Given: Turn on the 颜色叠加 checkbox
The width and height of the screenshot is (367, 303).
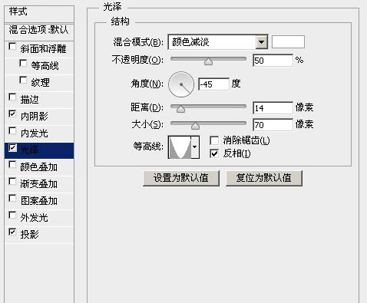Looking at the screenshot, I should click(x=12, y=165).
